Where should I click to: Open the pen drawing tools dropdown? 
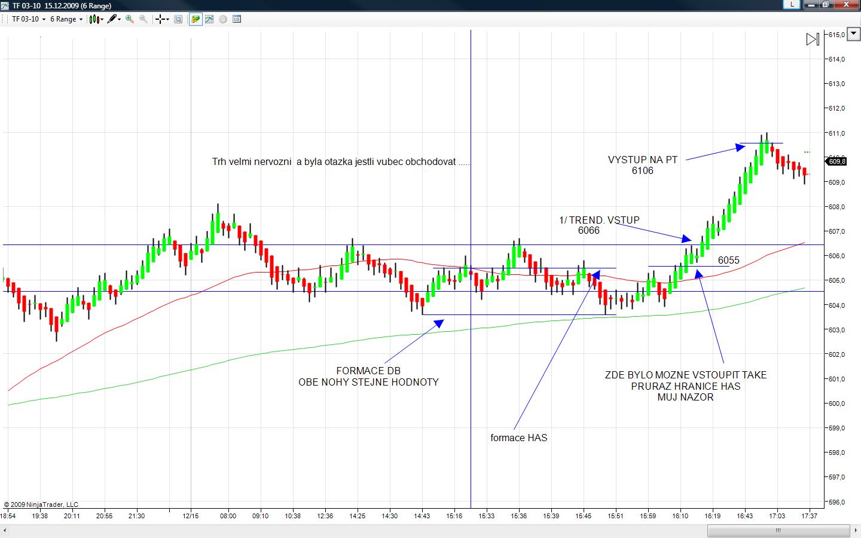(114, 19)
